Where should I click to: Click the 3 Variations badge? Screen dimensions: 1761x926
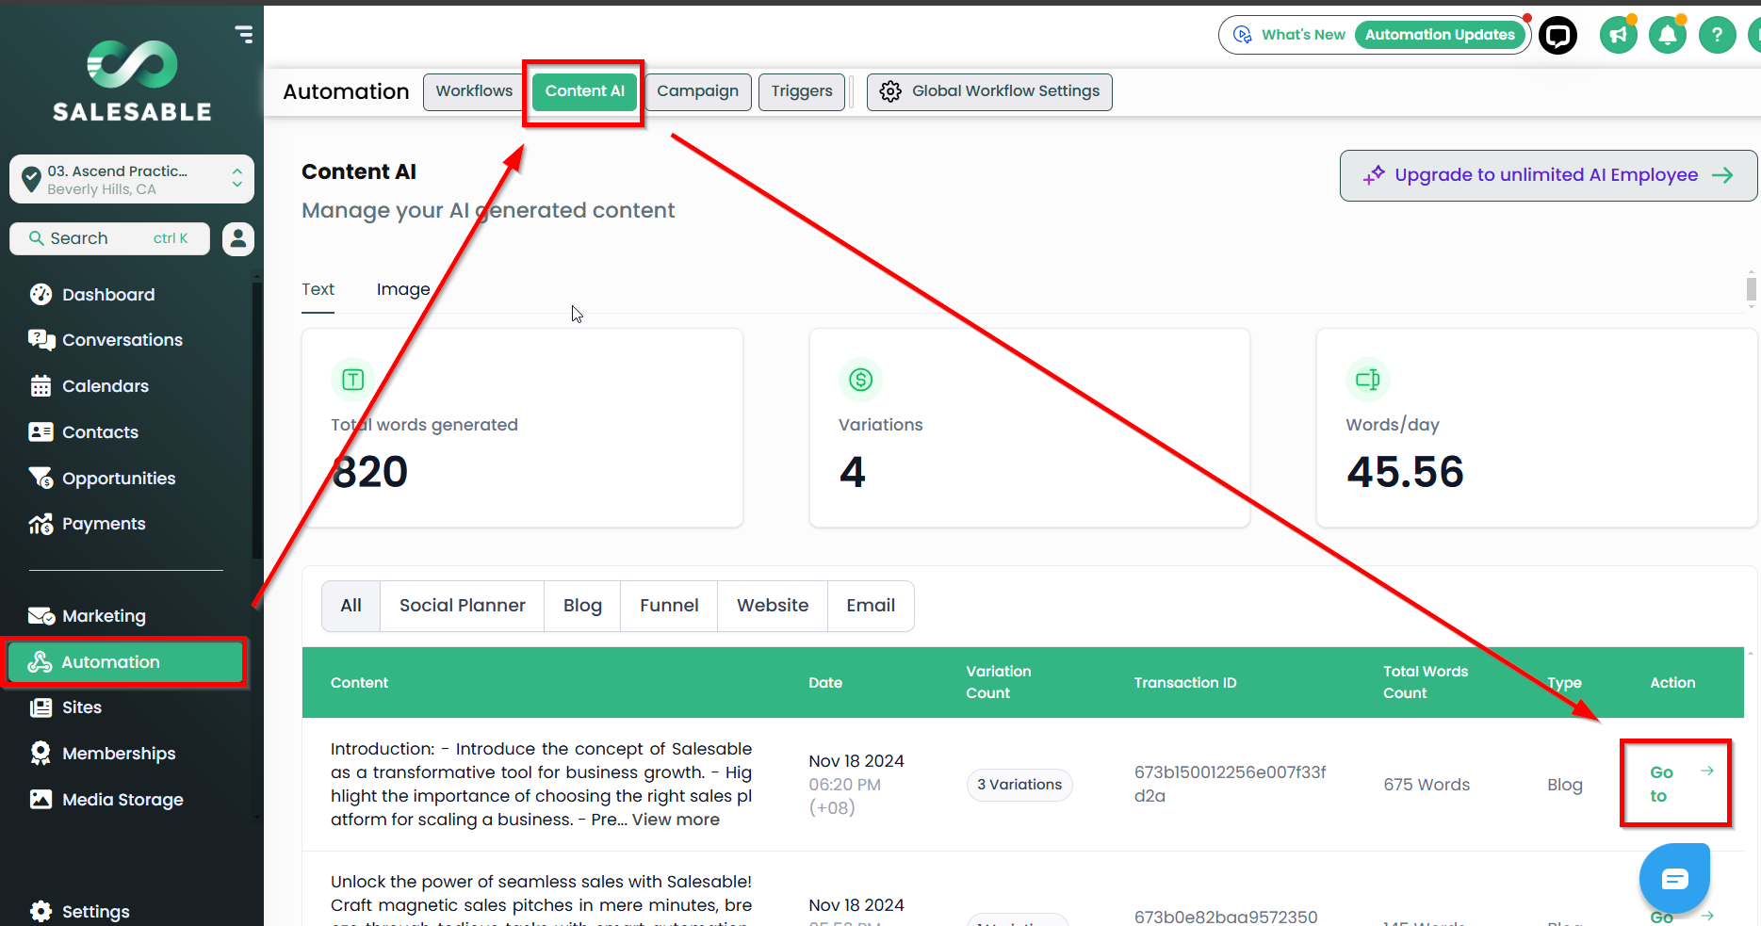coord(1019,785)
